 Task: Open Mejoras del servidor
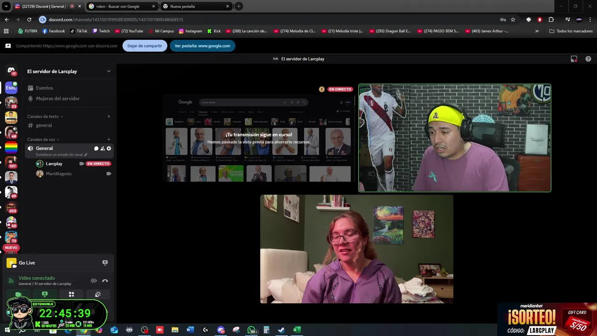pos(69,98)
